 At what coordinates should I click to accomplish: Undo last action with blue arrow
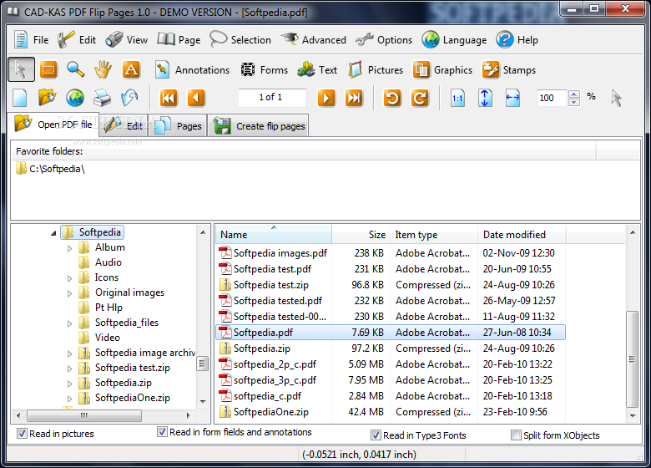[129, 98]
